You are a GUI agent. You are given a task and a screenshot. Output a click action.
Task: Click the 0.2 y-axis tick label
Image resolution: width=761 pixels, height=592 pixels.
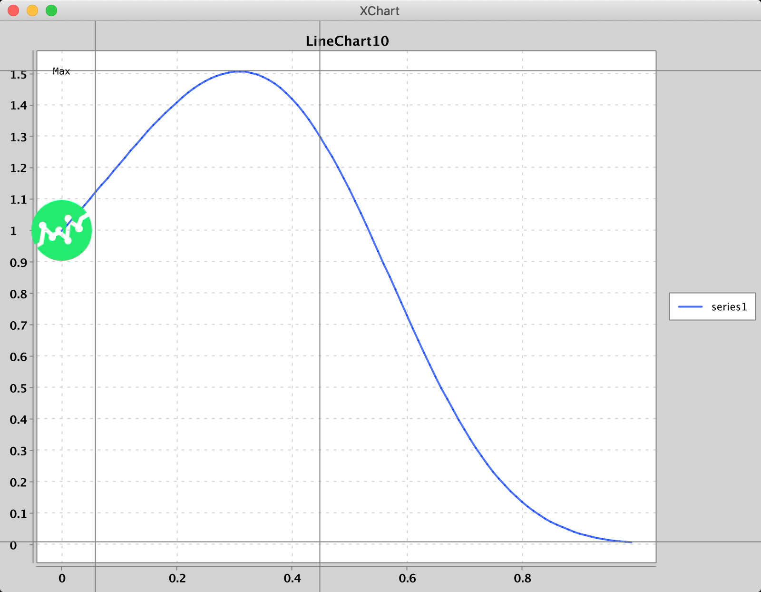point(19,483)
